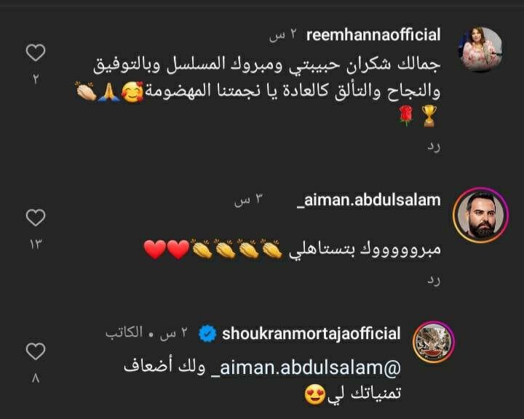View _aiman.abdulsalam's story avatar

click(480, 215)
